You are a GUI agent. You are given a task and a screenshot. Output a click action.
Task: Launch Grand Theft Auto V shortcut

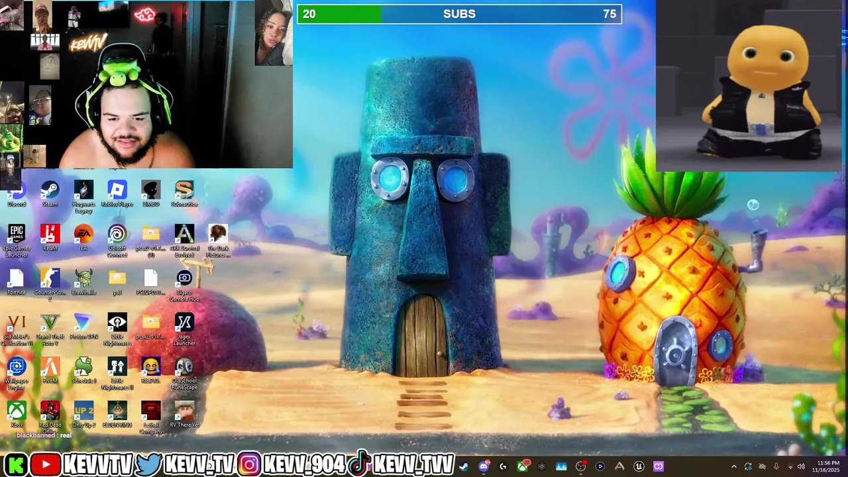(50, 331)
